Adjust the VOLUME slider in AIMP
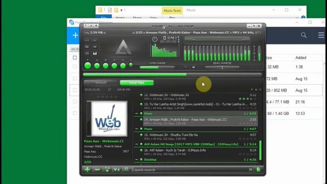This screenshot has width=327, height=184. point(157,67)
